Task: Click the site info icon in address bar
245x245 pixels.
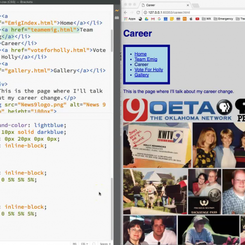Action: click(x=146, y=13)
